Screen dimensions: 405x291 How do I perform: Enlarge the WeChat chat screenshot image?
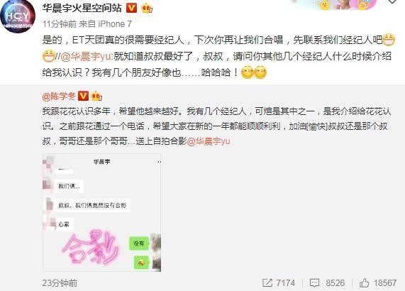[101, 212]
